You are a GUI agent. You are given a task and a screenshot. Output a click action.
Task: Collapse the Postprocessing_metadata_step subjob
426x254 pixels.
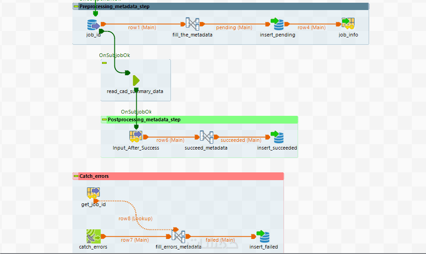click(104, 119)
